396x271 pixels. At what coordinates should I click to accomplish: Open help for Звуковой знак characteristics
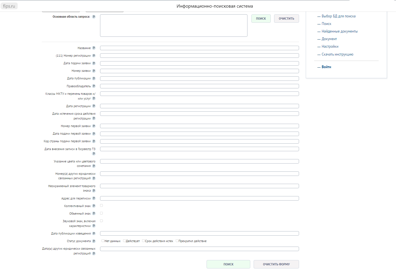coord(94,226)
